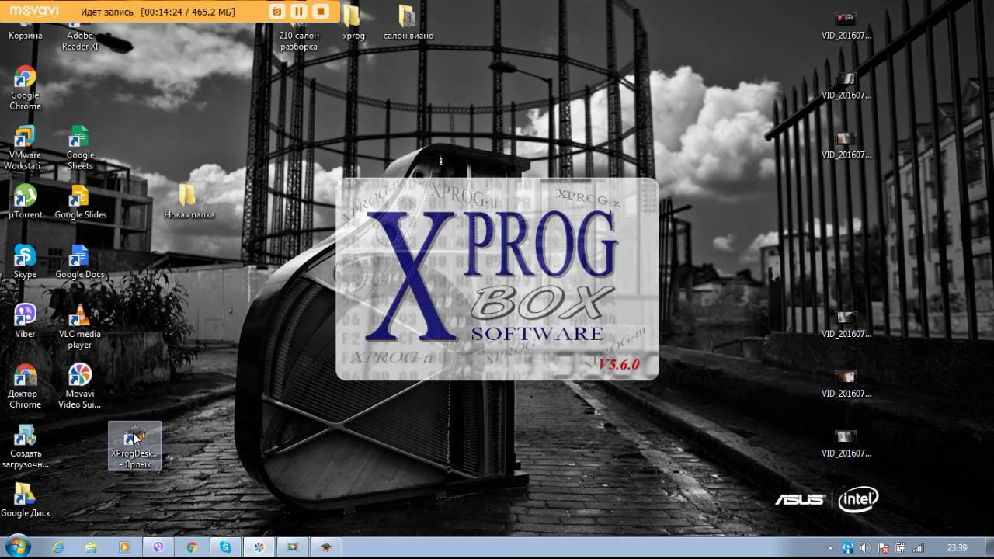This screenshot has height=559, width=994.
Task: Stop the Movavi screen recording
Action: 321,11
